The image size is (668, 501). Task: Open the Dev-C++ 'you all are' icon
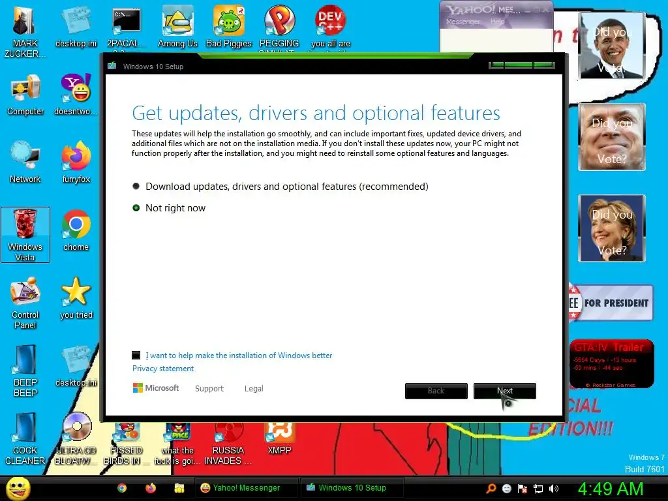[x=331, y=27]
